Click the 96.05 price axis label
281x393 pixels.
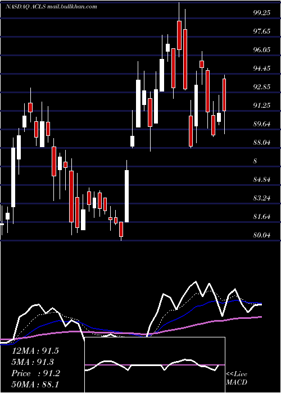[262, 50]
